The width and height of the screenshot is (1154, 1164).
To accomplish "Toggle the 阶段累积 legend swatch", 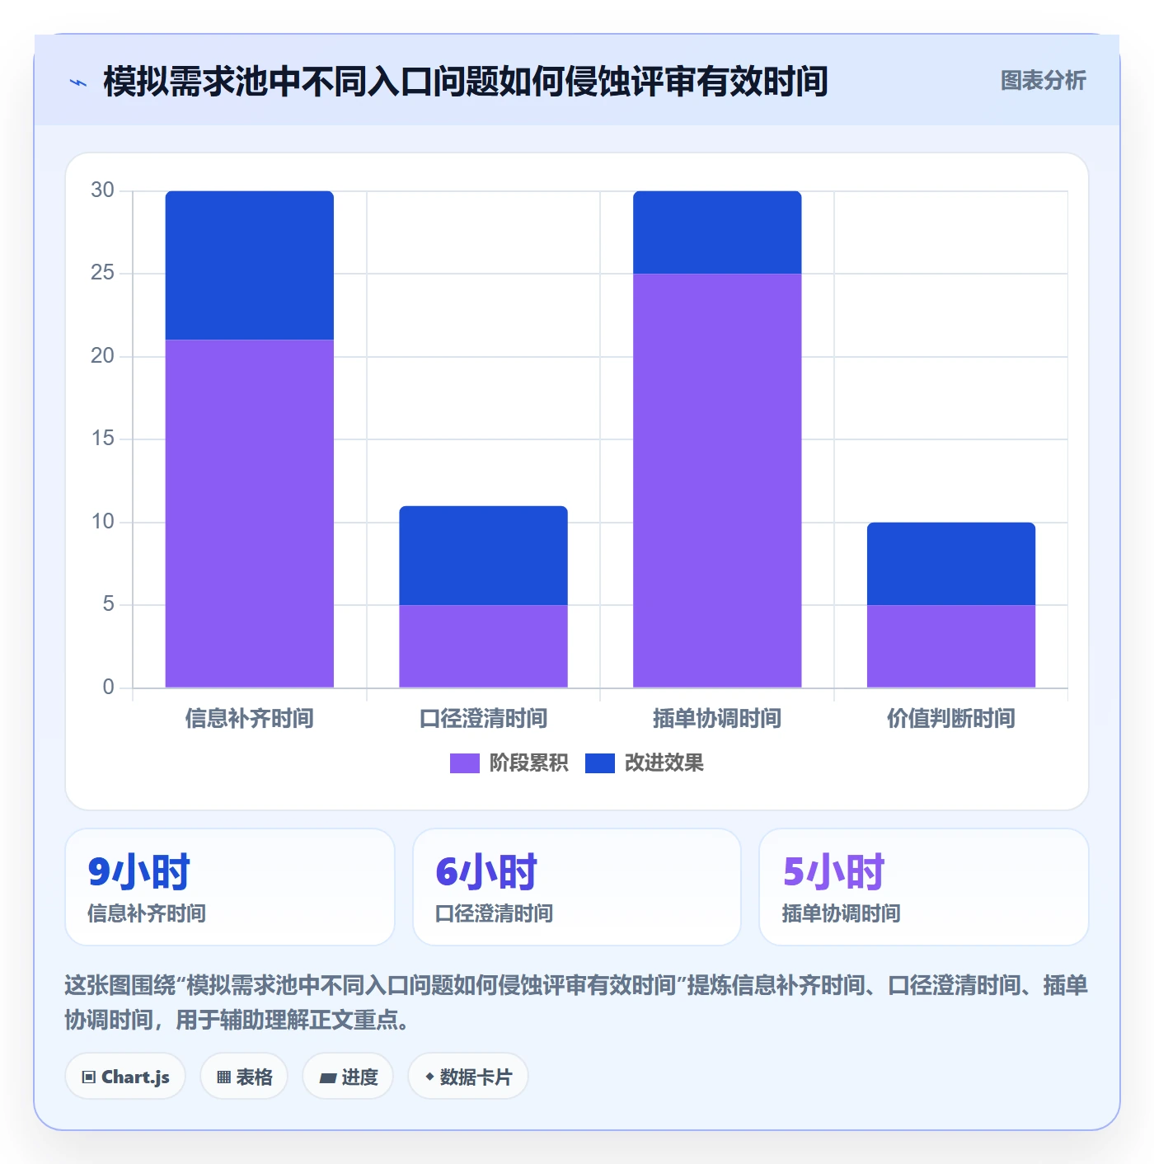I will (x=464, y=763).
